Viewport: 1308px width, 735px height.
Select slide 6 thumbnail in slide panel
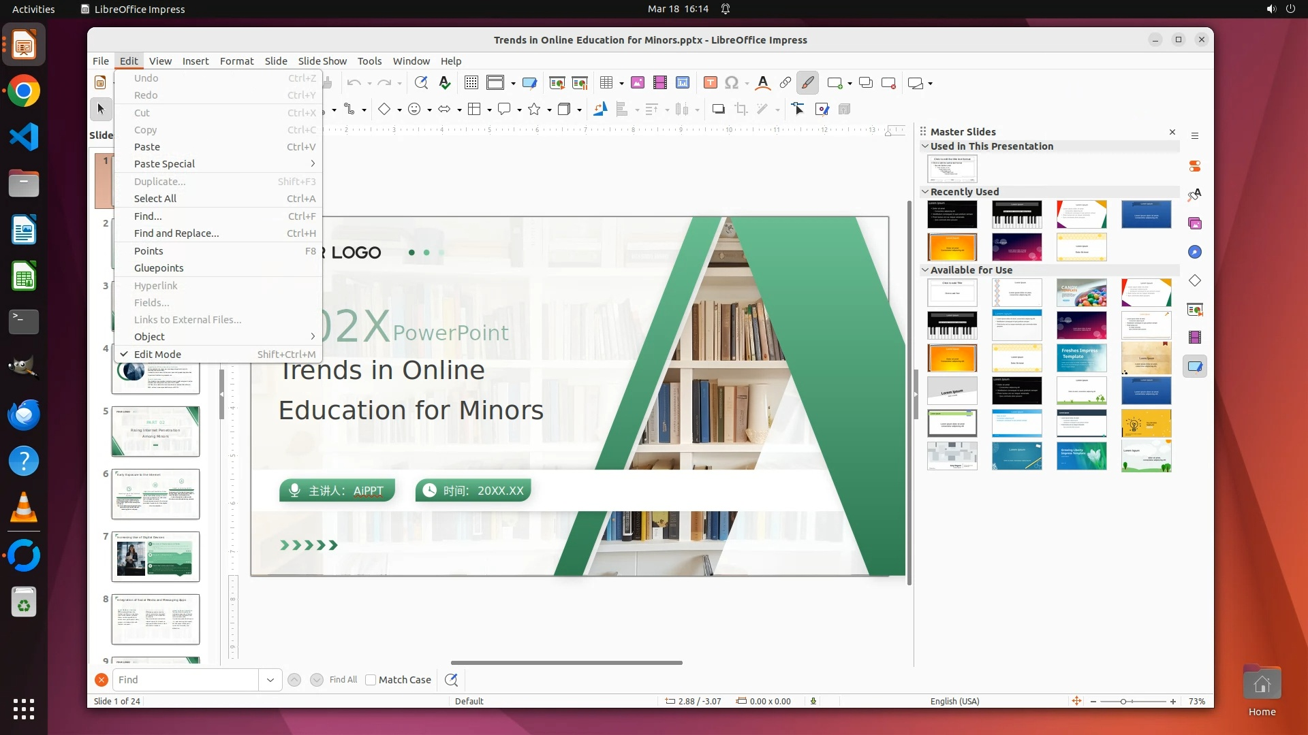click(155, 494)
